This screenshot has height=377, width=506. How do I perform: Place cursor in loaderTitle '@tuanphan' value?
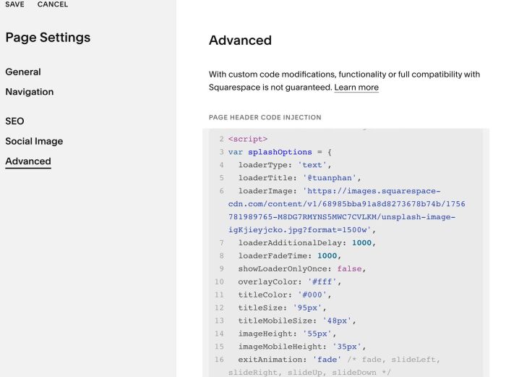pos(329,178)
